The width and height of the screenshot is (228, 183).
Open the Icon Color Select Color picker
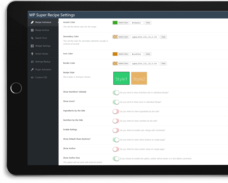pyautogui.click(x=123, y=54)
